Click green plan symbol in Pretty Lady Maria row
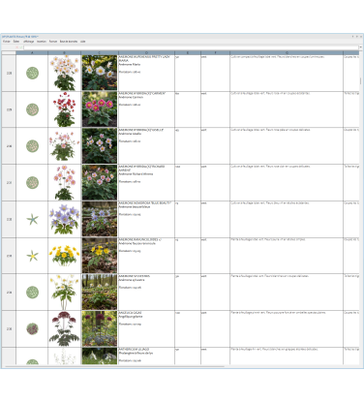This screenshot has width=364, height=402. click(x=32, y=73)
